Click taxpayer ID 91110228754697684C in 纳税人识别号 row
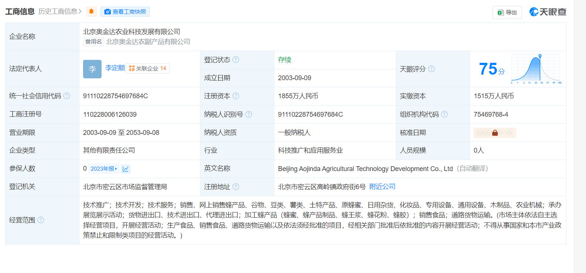This screenshot has height=273, width=586. point(311,115)
